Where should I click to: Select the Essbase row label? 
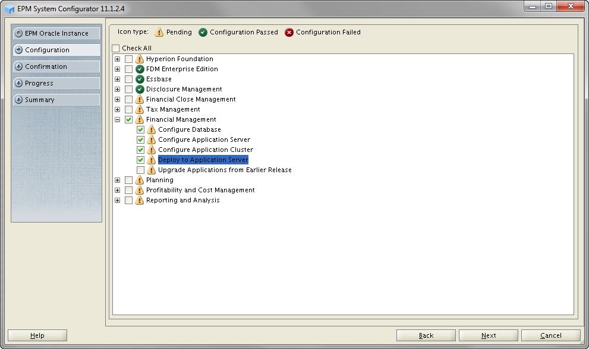point(159,79)
